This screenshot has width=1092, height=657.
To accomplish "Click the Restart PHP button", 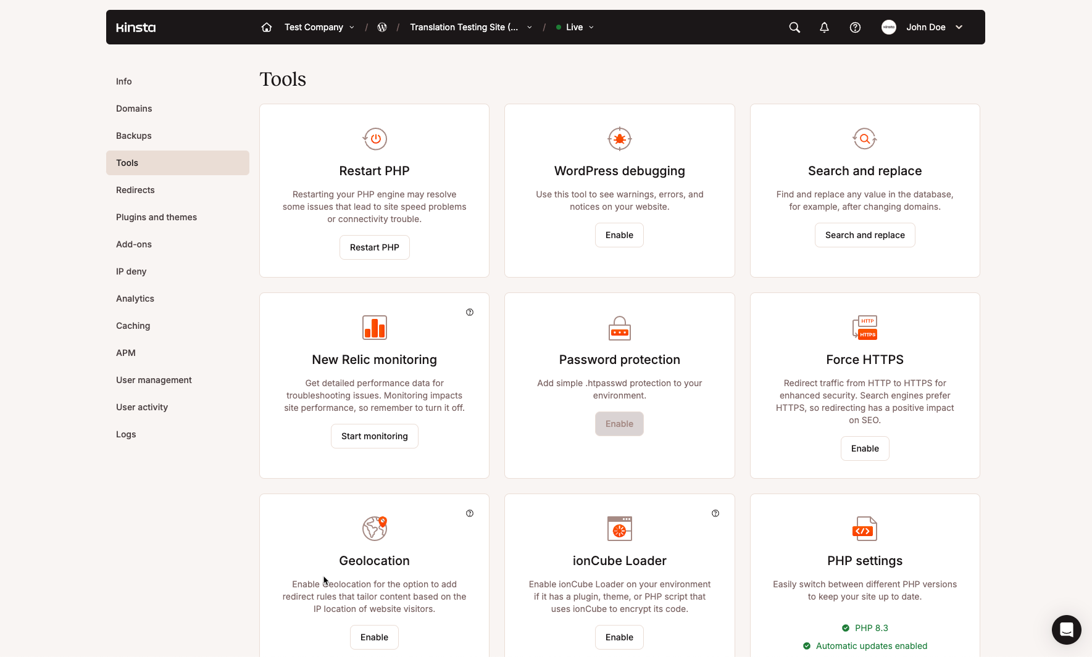I will pos(375,247).
